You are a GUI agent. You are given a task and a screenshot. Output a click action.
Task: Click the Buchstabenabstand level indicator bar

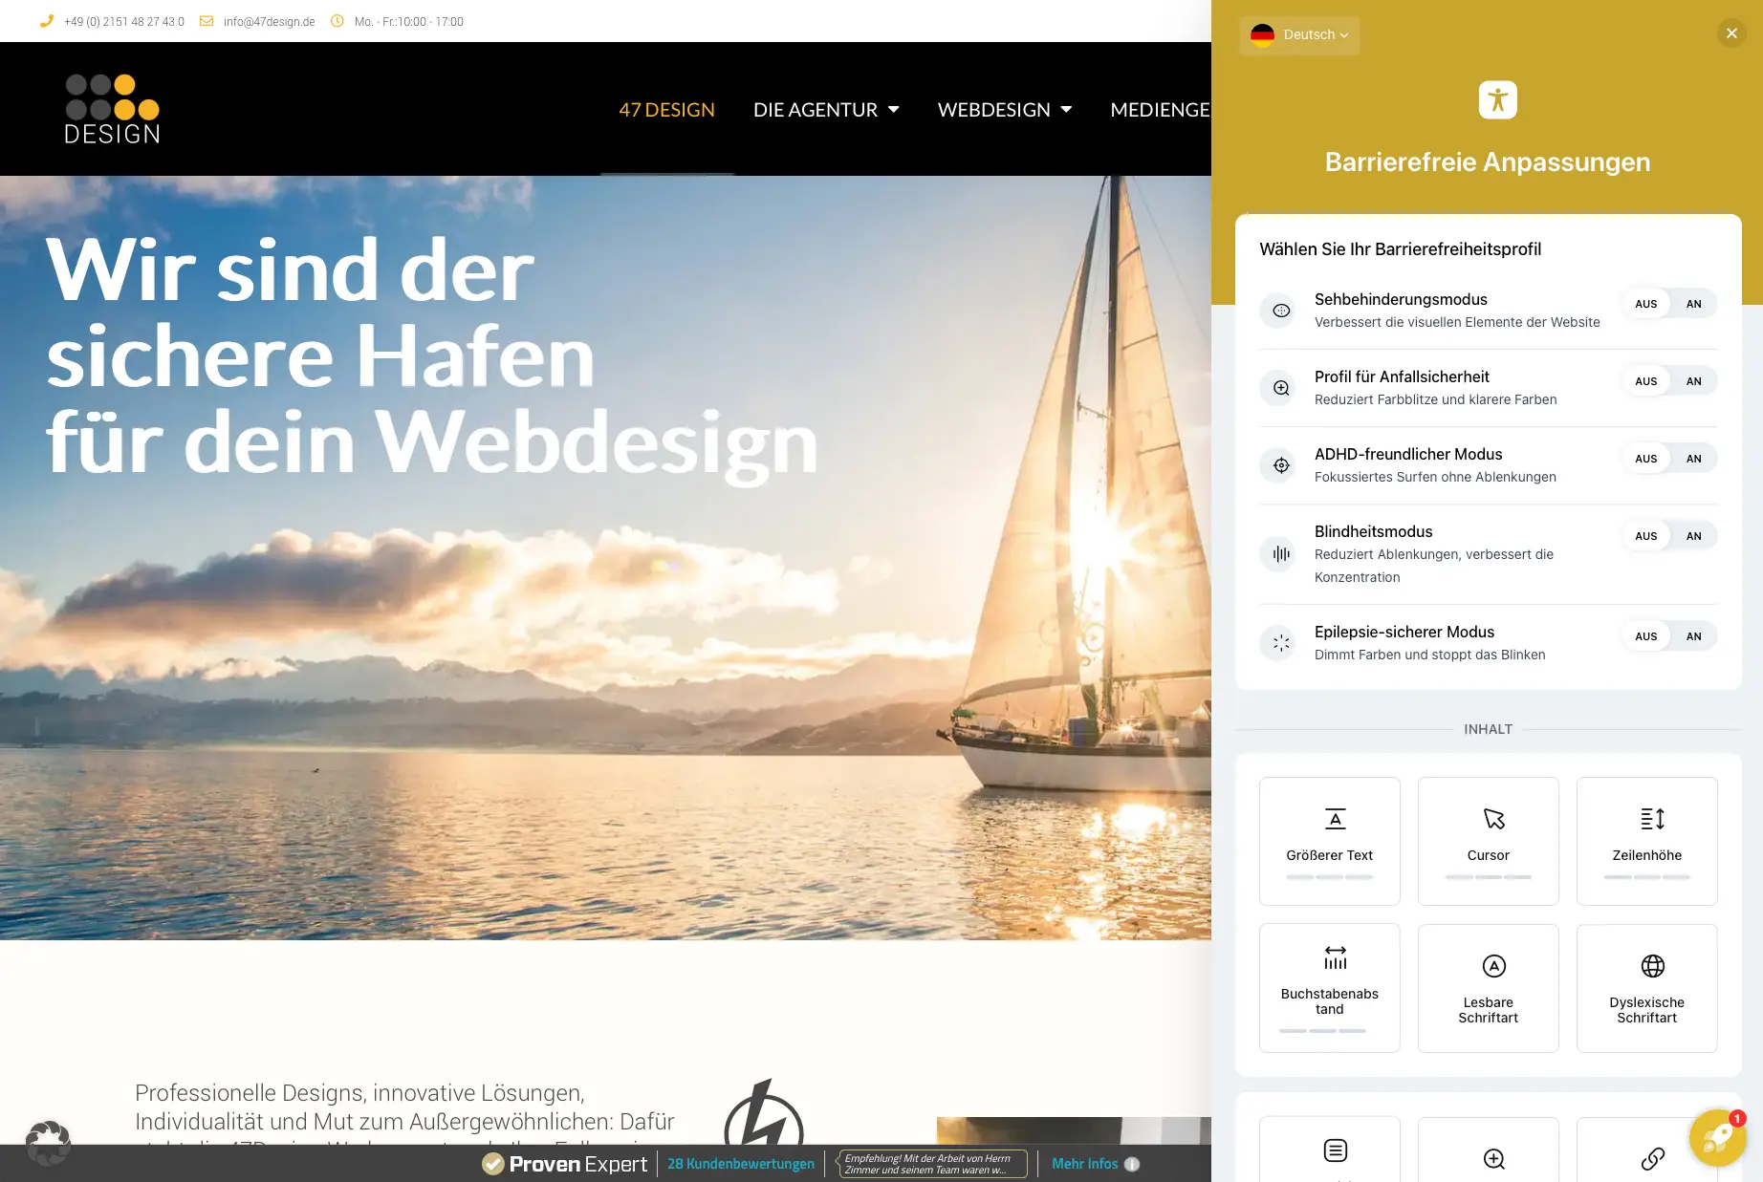pos(1322,1031)
